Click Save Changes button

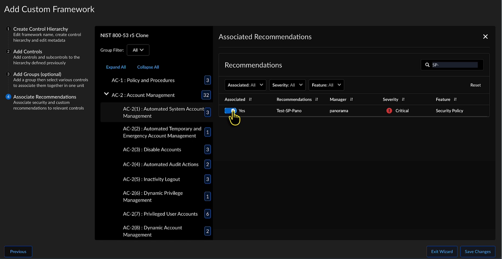point(477,251)
